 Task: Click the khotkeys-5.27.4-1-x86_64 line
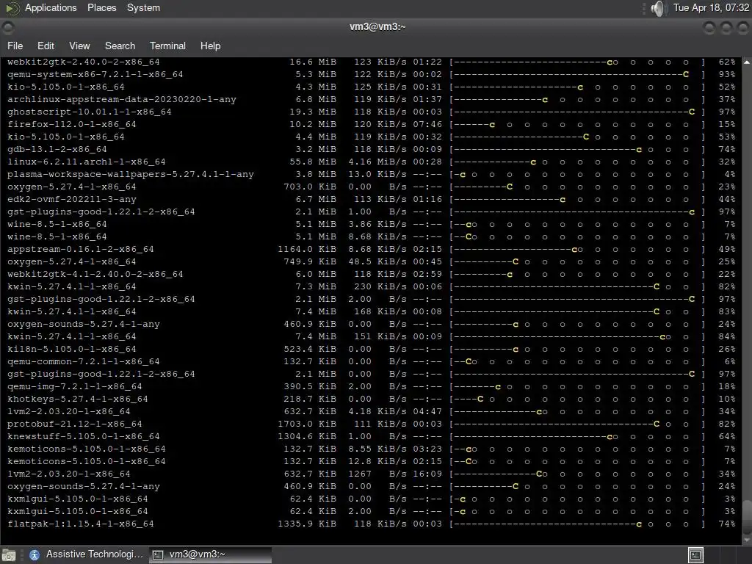point(371,399)
